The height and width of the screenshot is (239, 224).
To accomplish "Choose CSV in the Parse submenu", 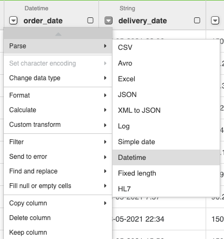I will pyautogui.click(x=166, y=48).
